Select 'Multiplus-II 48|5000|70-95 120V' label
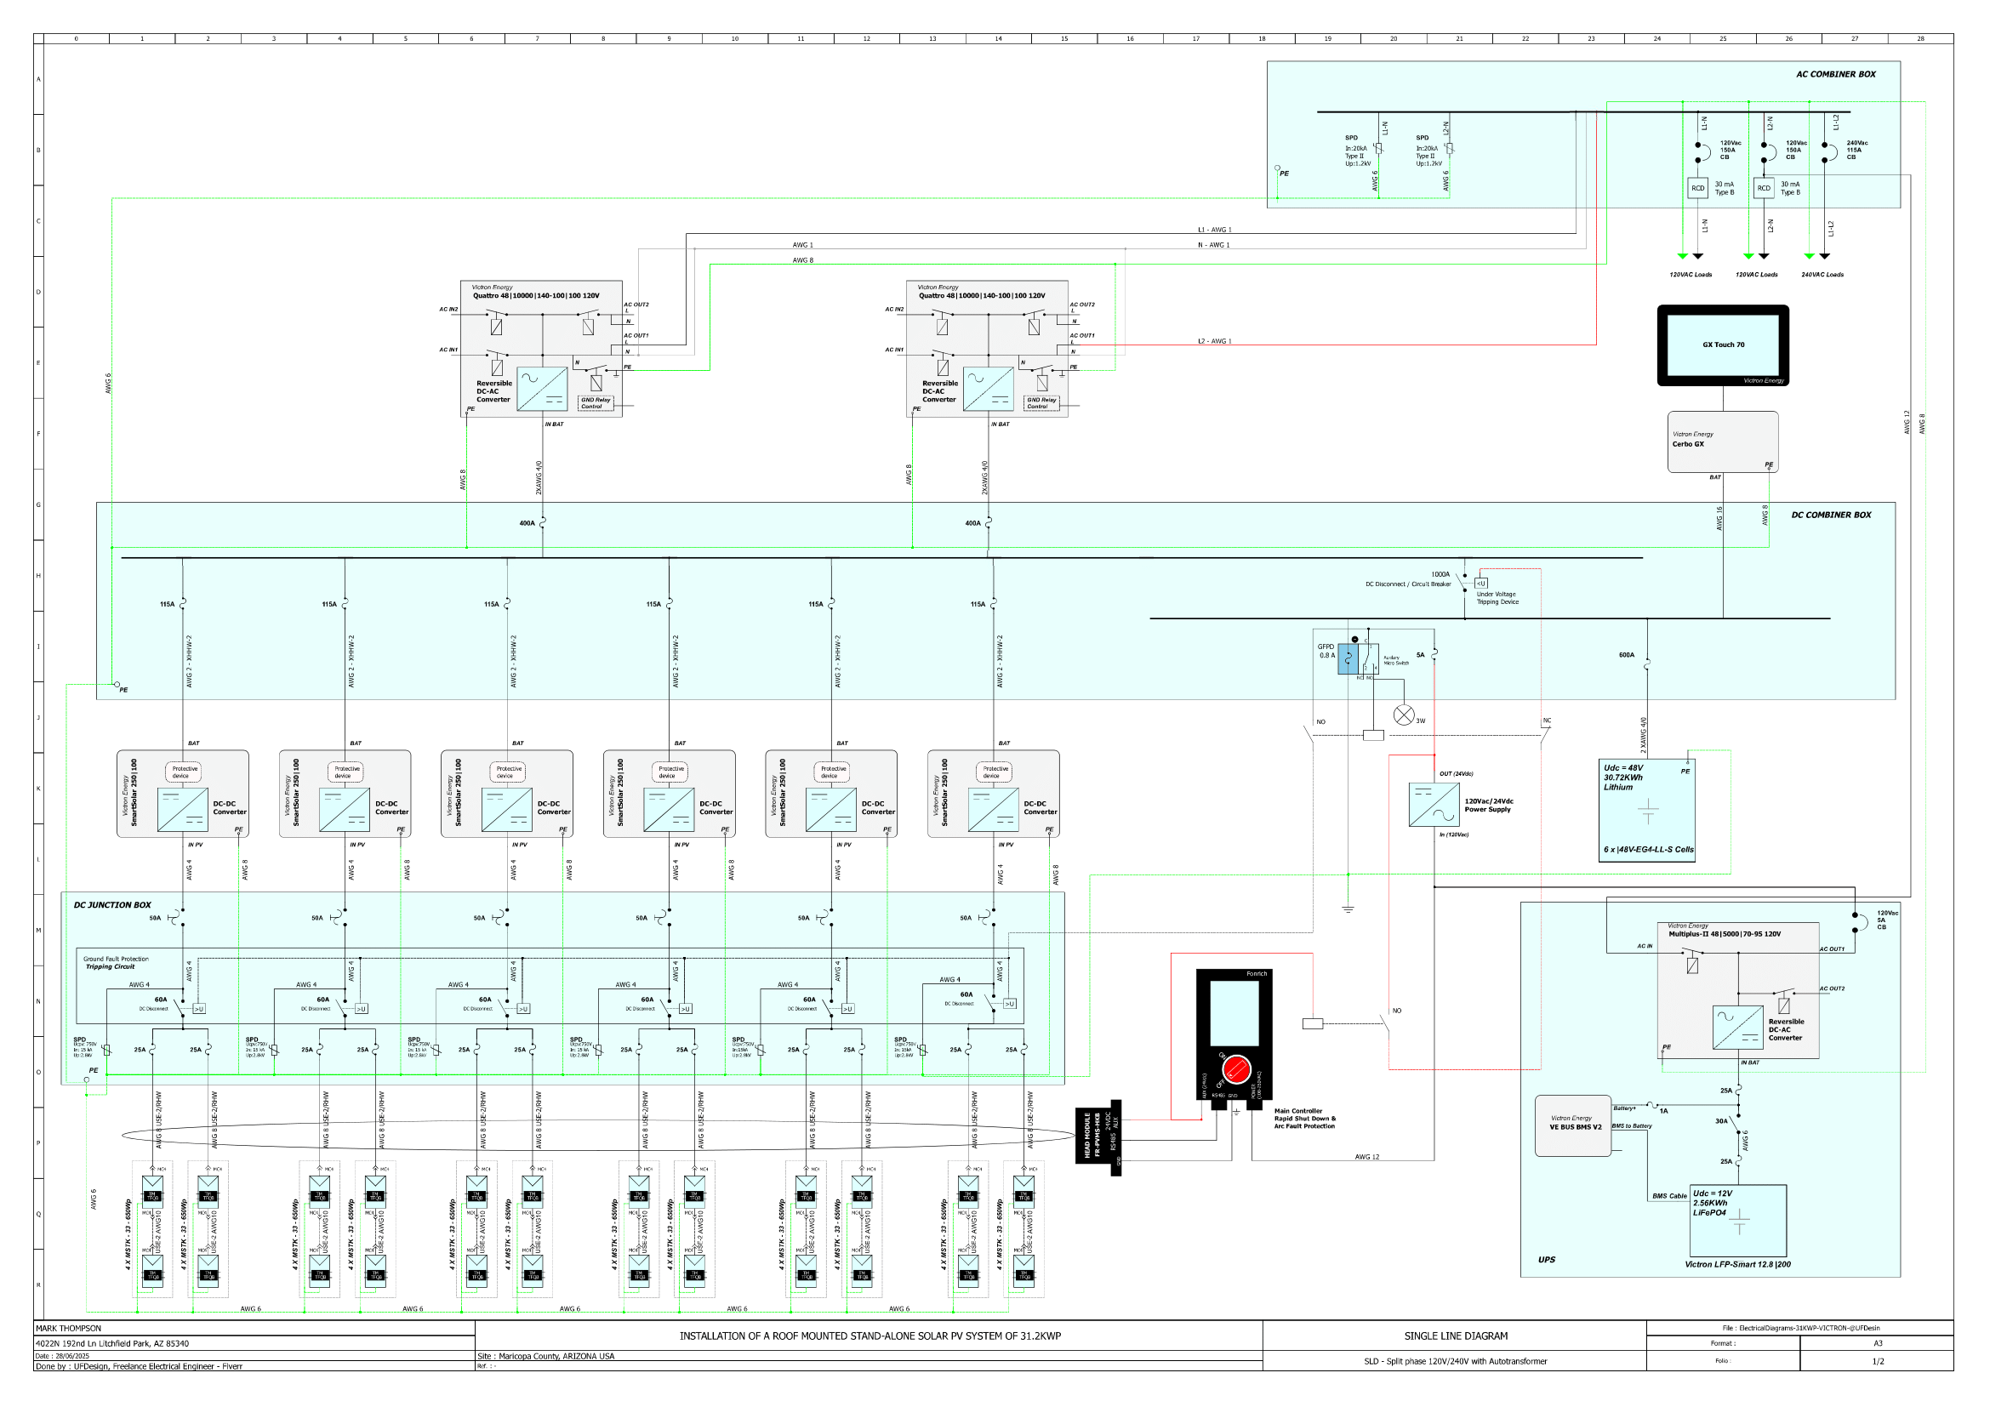Image resolution: width=1990 pixels, height=1407 pixels. point(1725,935)
